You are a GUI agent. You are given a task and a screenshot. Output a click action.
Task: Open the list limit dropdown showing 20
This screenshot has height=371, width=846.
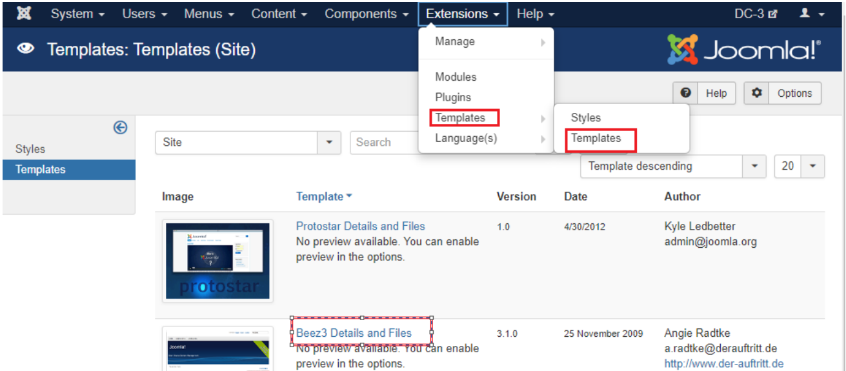(x=800, y=166)
